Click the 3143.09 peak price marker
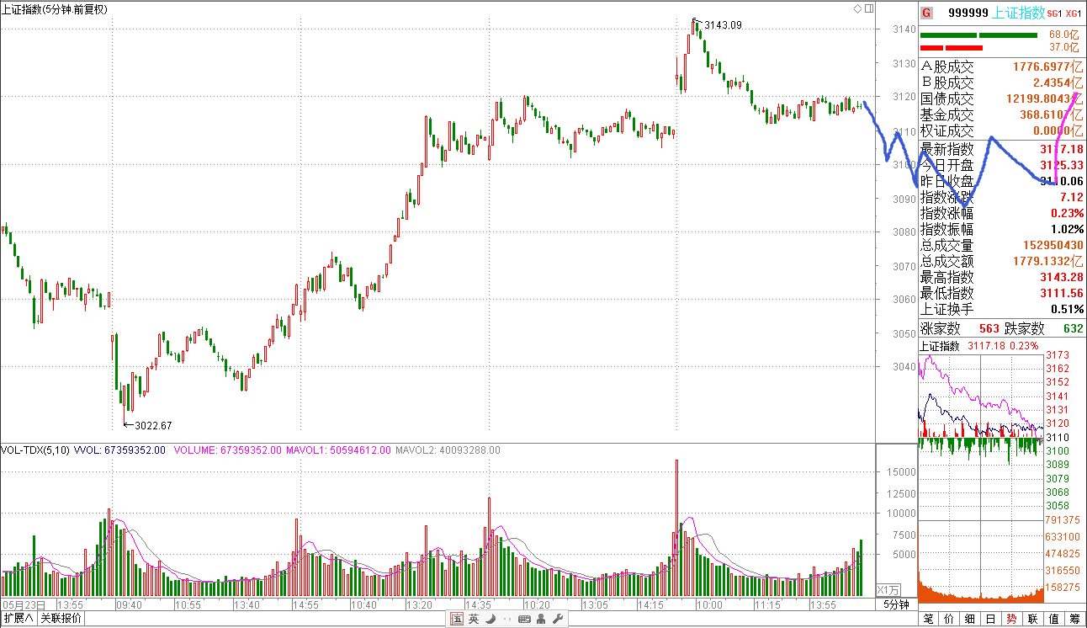The image size is (1087, 628). point(723,24)
